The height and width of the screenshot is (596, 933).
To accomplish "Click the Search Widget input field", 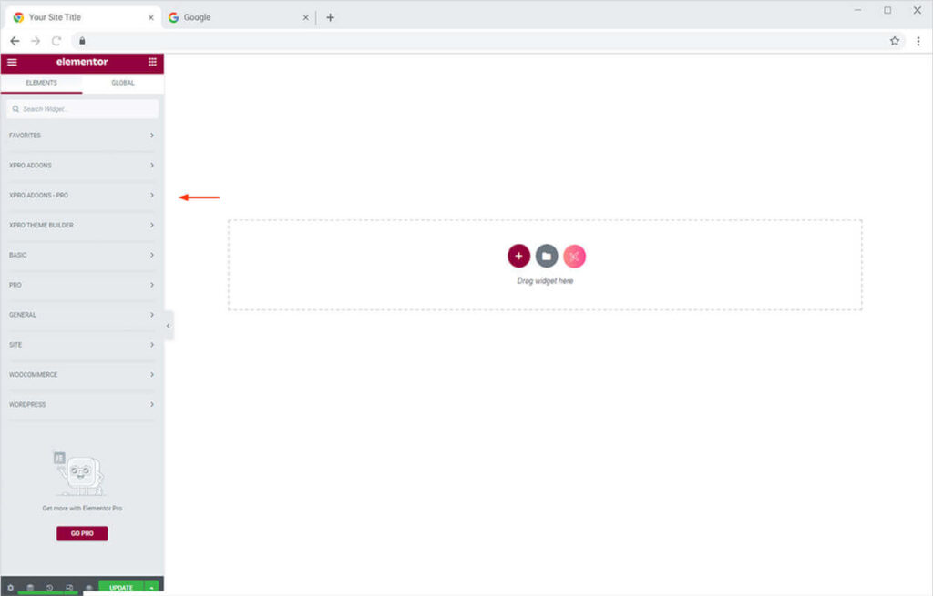I will (82, 109).
